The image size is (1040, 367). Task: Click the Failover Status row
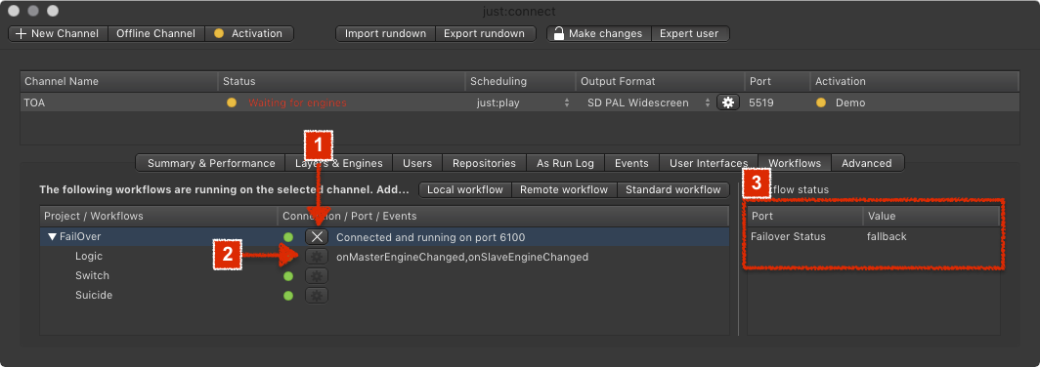[874, 236]
